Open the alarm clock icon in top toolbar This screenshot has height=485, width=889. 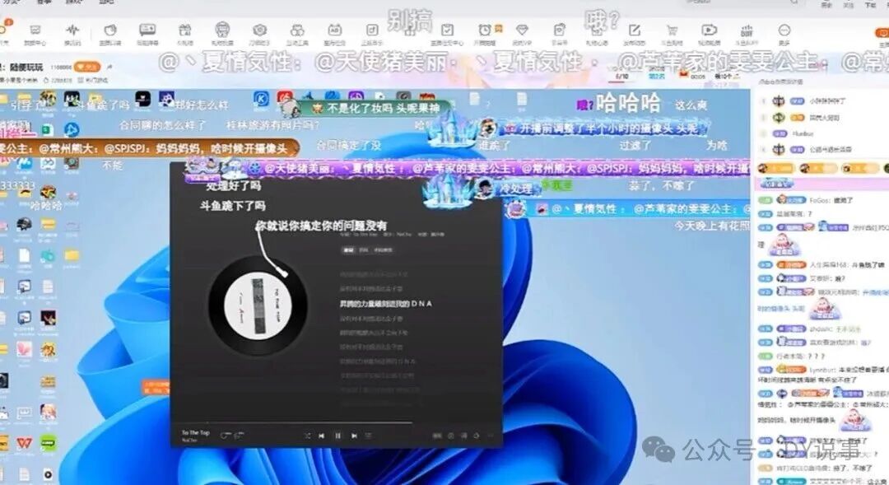click(485, 30)
